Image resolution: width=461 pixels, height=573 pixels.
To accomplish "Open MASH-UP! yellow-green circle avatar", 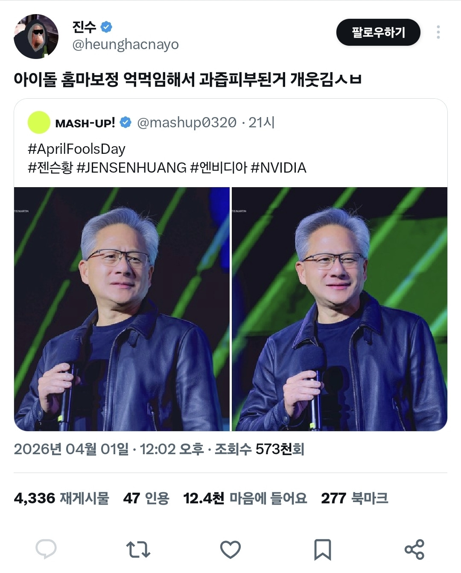I will tap(39, 123).
